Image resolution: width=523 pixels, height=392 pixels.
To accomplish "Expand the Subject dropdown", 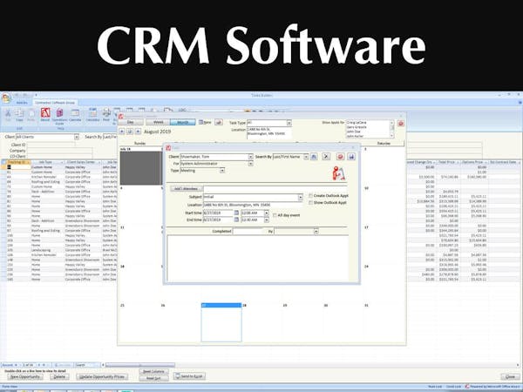I will pyautogui.click(x=300, y=198).
